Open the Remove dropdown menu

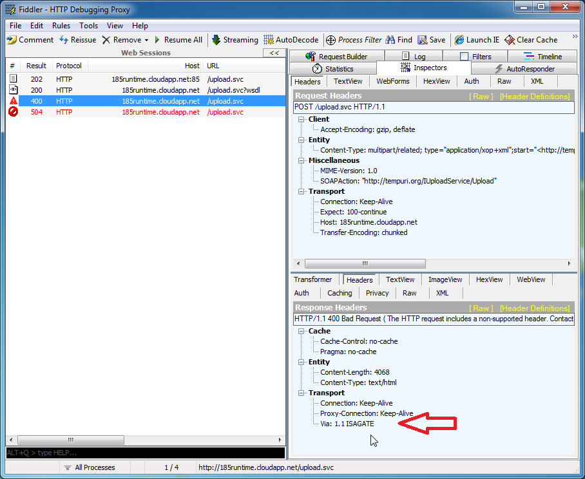pyautogui.click(x=146, y=40)
